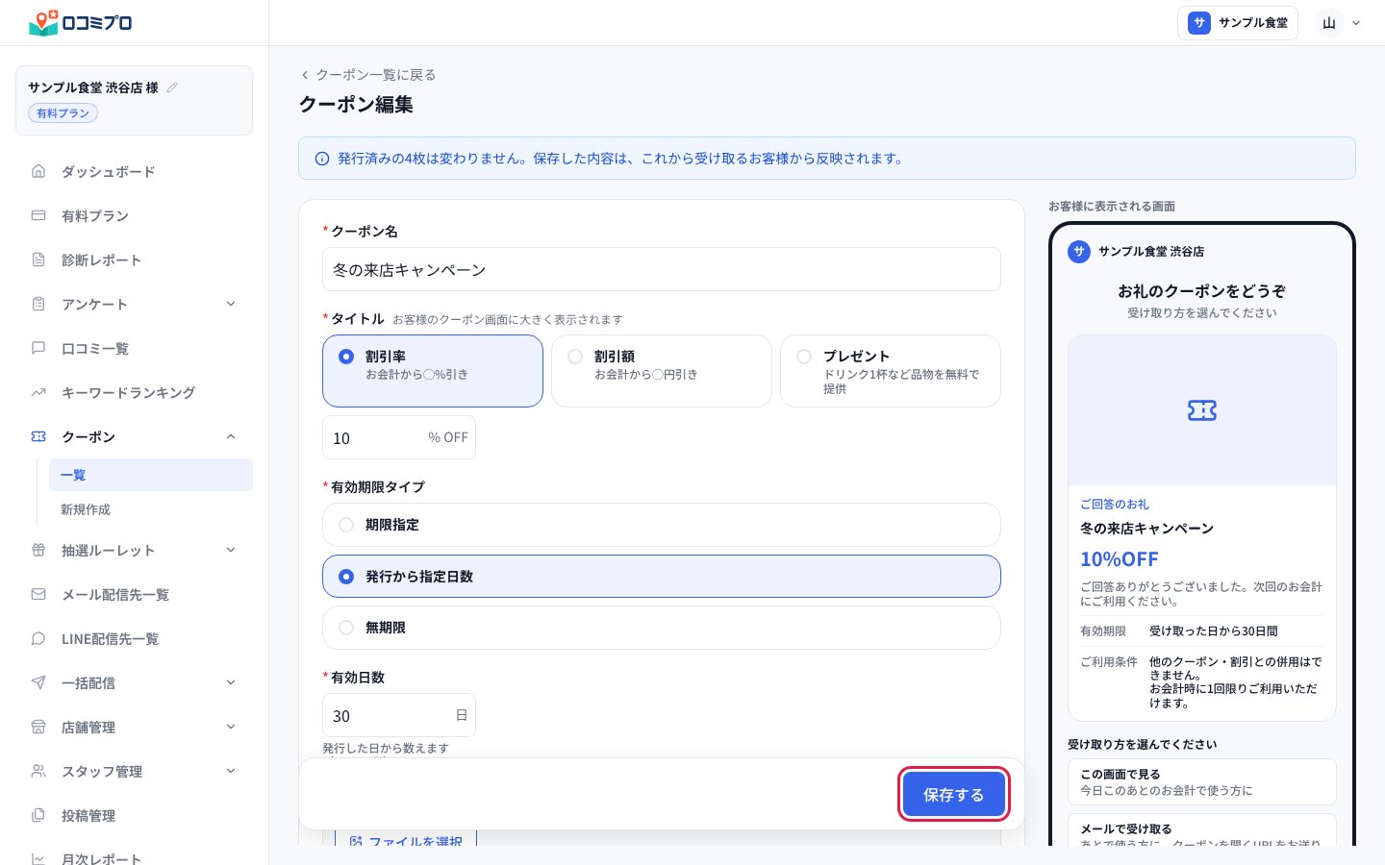Click the クチコミプロ logo icon
This screenshot has height=865, width=1385.
click(43, 23)
